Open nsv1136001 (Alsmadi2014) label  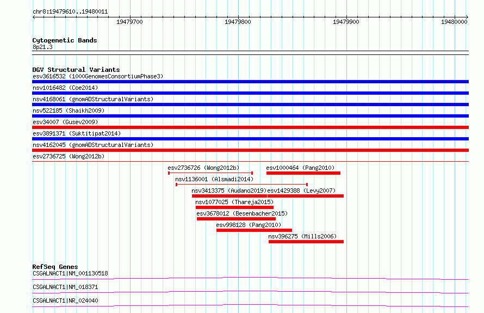pyautogui.click(x=214, y=179)
